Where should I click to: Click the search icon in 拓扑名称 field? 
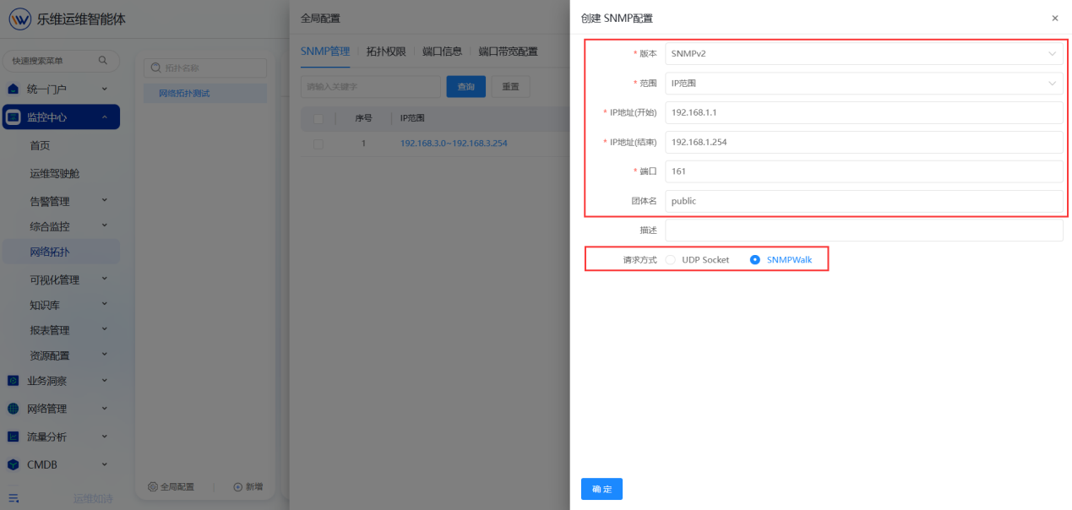coord(155,68)
